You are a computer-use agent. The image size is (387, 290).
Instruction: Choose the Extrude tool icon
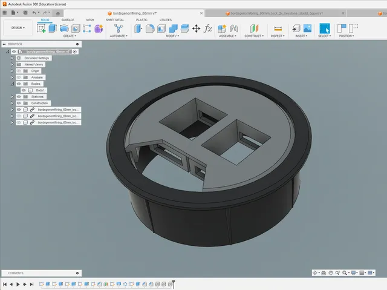53,28
